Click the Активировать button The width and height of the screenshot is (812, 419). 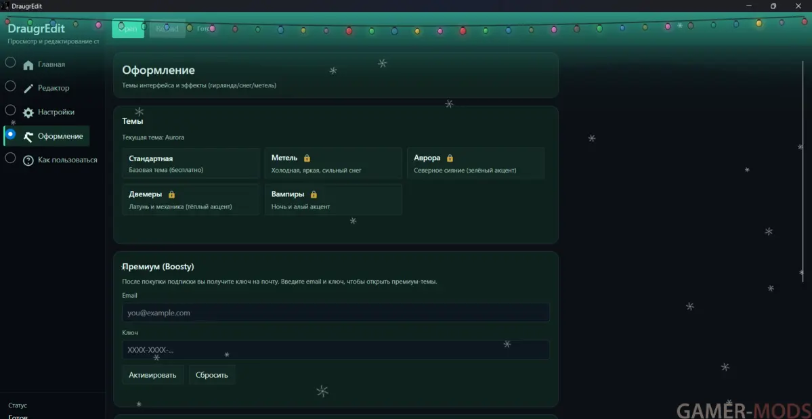[x=152, y=375]
